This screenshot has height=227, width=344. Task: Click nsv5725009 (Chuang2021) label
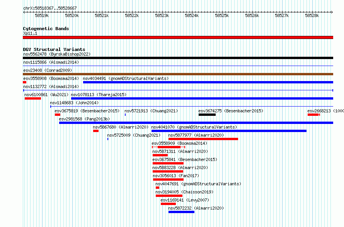[x=134, y=135]
